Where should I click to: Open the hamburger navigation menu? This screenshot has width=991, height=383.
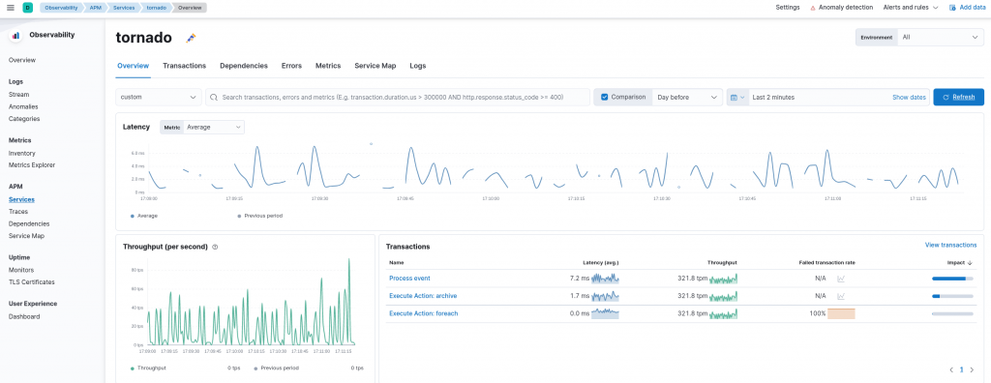point(10,8)
